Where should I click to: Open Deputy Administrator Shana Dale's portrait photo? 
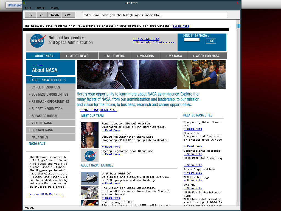90,141
